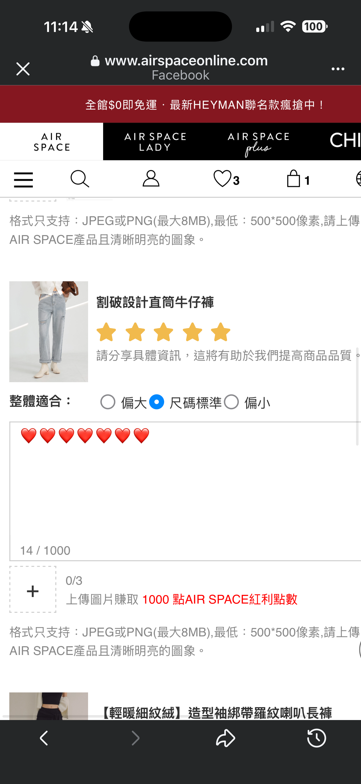Set the jeans rating to three stars
The height and width of the screenshot is (784, 361).
(x=164, y=332)
